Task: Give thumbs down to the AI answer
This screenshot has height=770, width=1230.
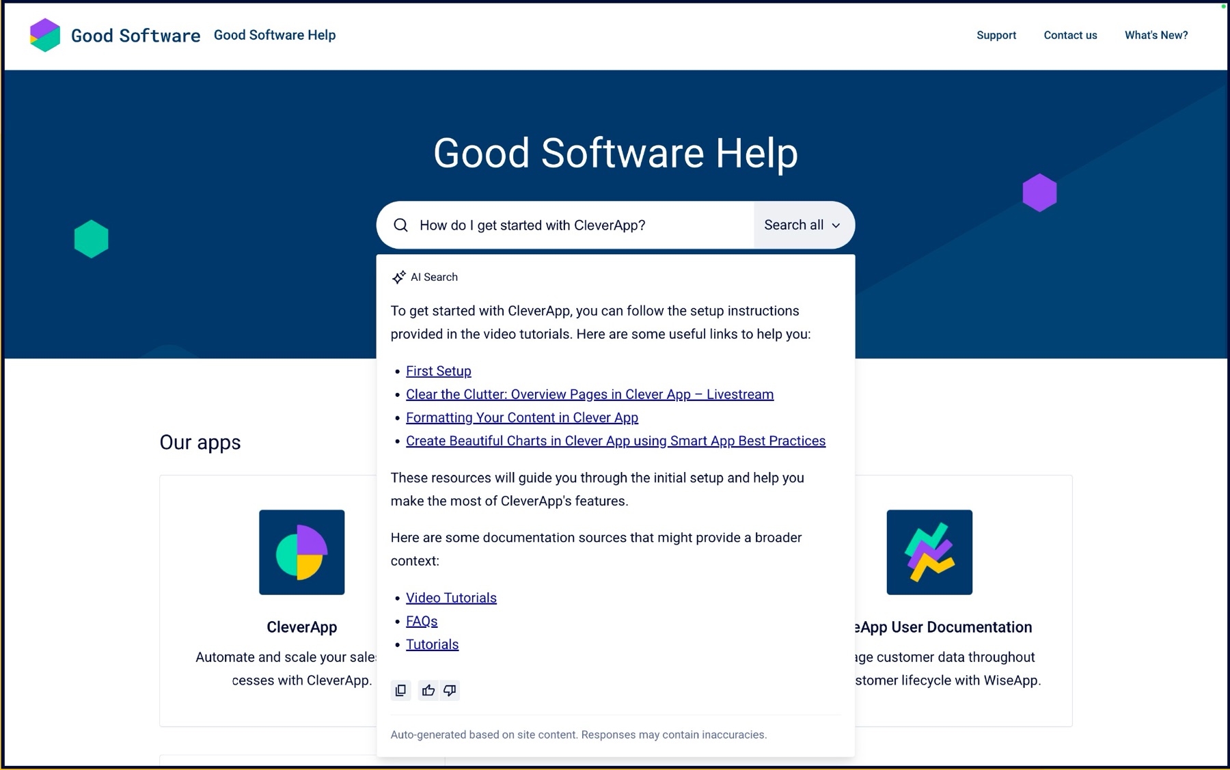Action: coord(450,690)
